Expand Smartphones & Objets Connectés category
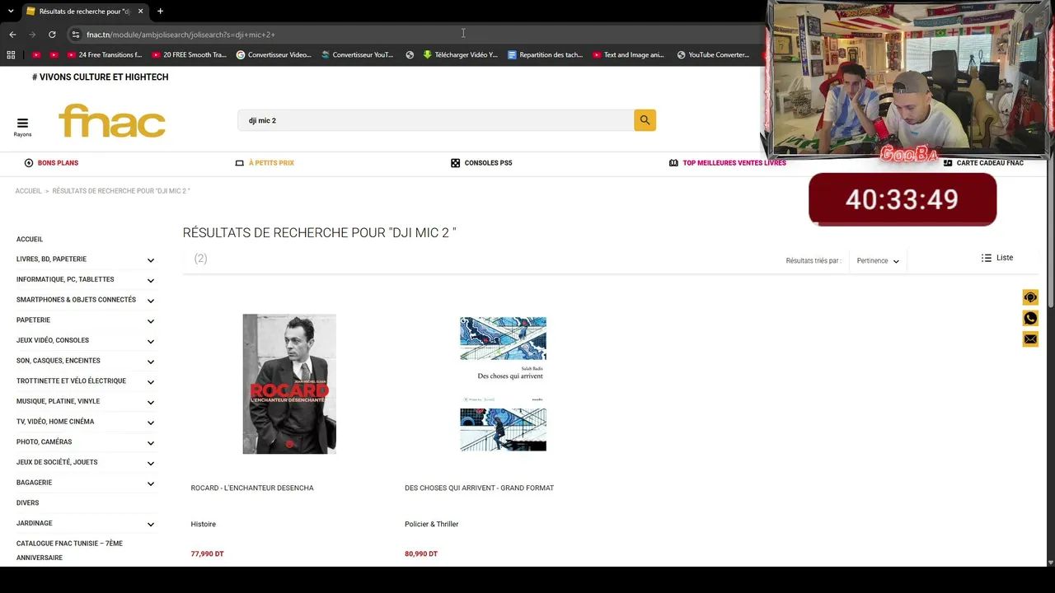 click(x=151, y=301)
